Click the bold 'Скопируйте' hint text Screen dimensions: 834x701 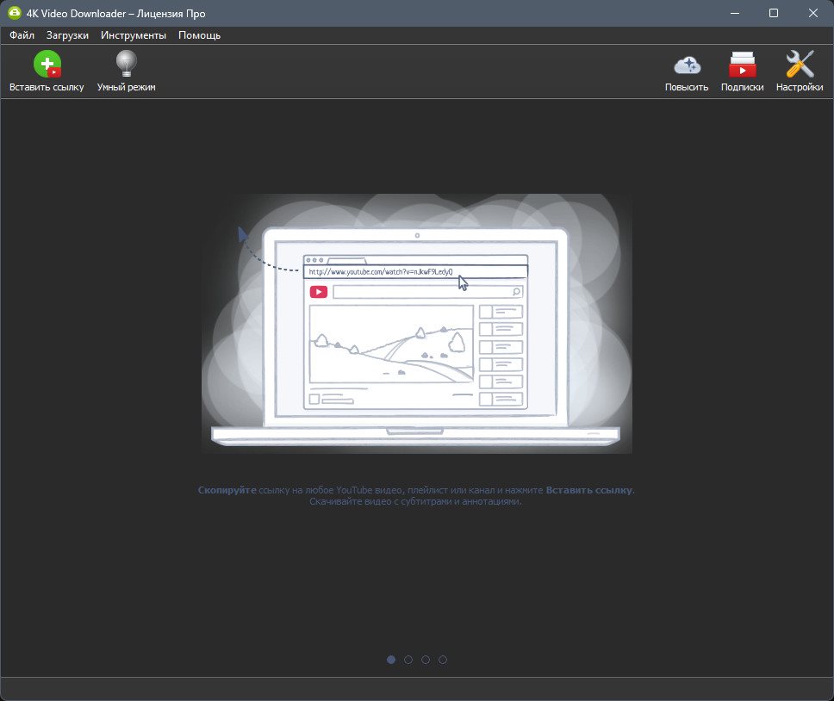tap(227, 490)
